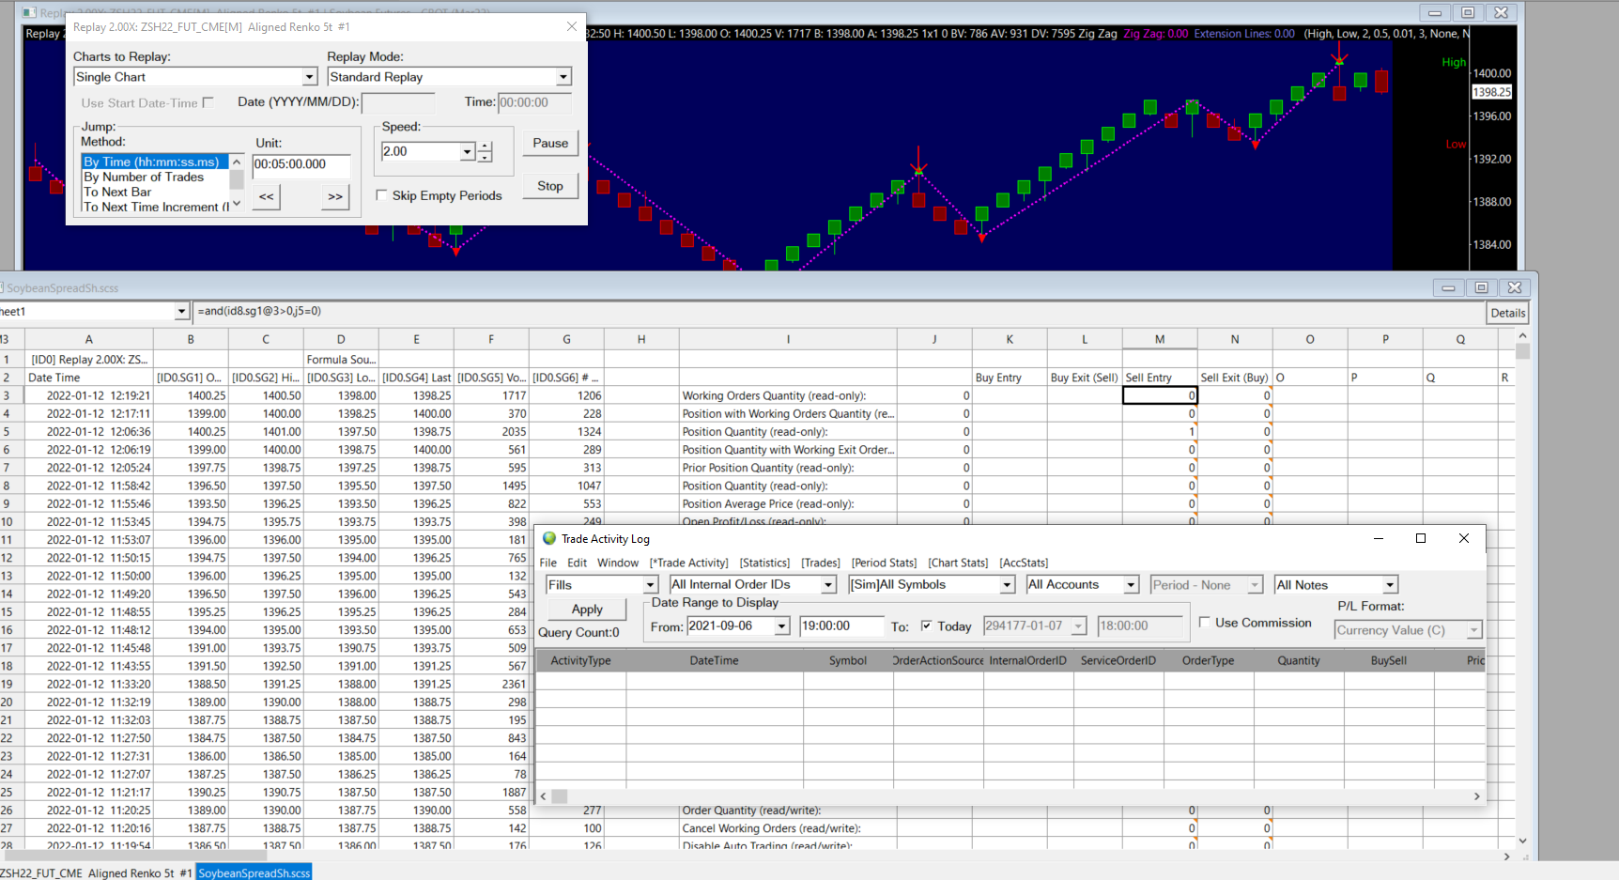
Task: Click the spreadsheet vertical scroll up arrow
Action: (x=1522, y=335)
